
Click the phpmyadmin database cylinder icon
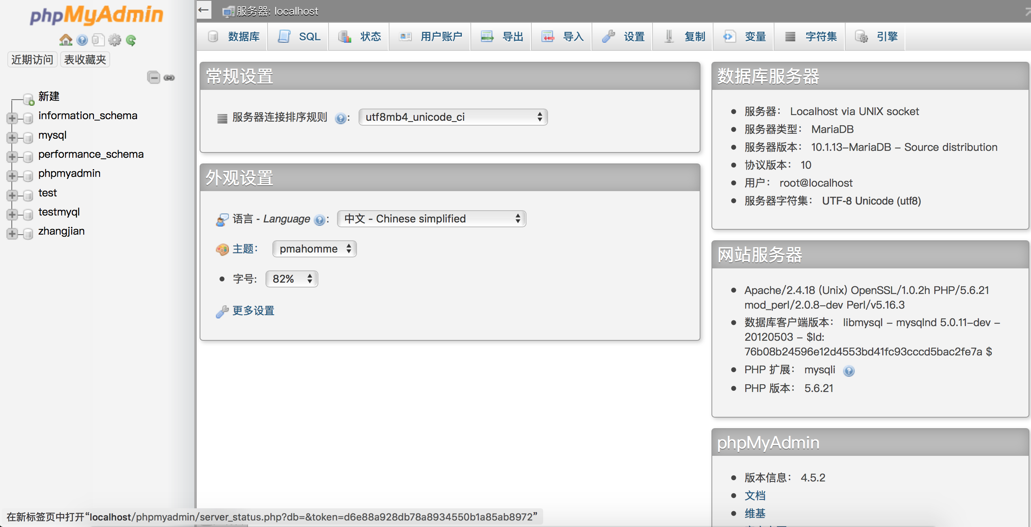click(28, 176)
